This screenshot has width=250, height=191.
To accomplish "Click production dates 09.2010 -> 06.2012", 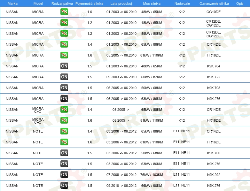I will (x=121, y=186).
